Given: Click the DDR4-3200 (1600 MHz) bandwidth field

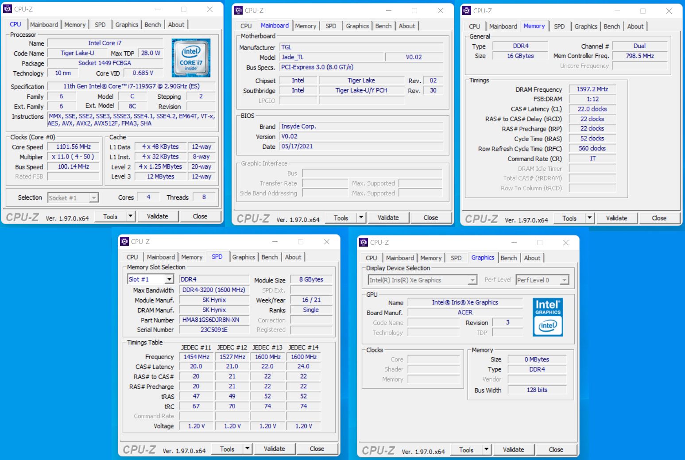Looking at the screenshot, I should point(214,290).
